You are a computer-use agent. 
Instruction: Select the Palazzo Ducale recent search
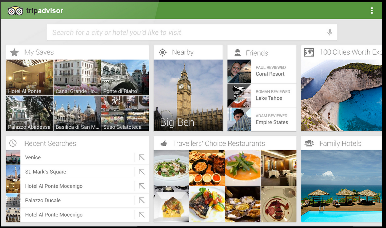(77, 200)
